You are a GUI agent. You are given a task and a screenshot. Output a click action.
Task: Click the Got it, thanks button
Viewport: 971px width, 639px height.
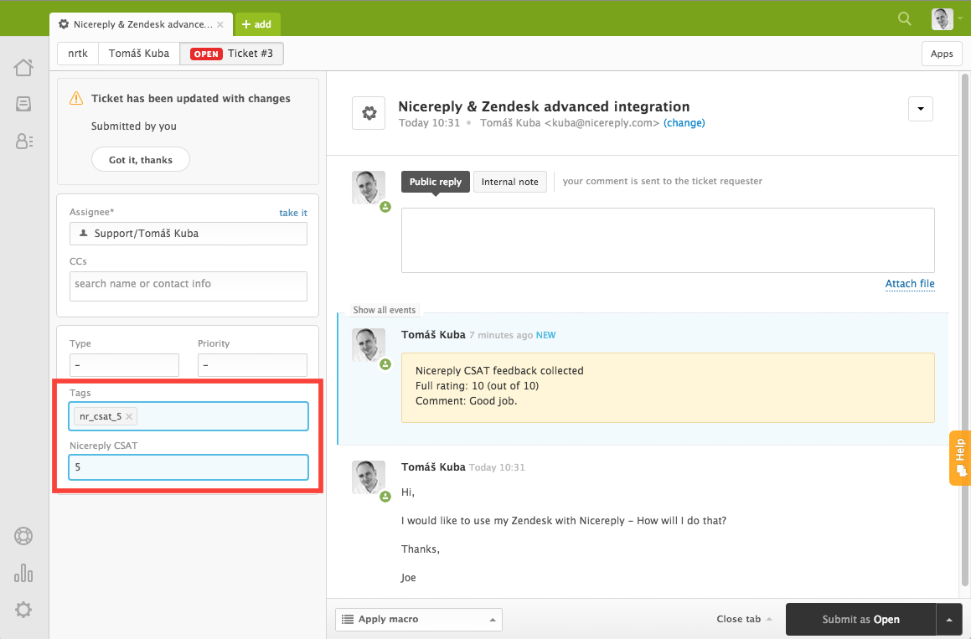coord(141,160)
